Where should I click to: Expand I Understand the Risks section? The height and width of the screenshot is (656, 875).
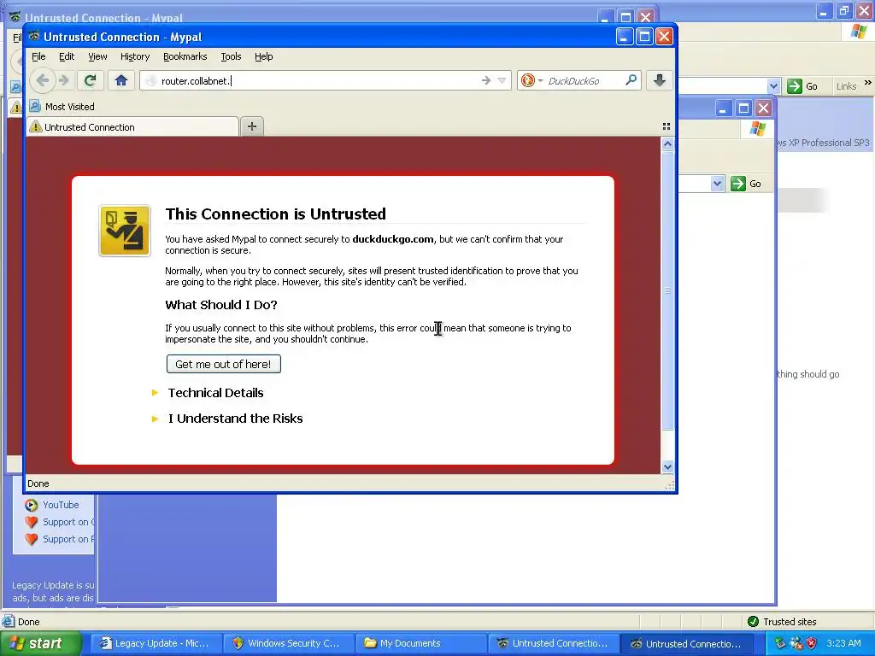[235, 419]
